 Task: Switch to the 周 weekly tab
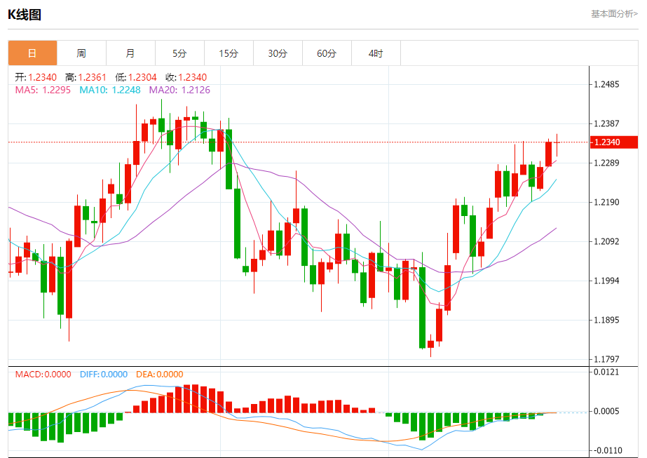click(82, 53)
